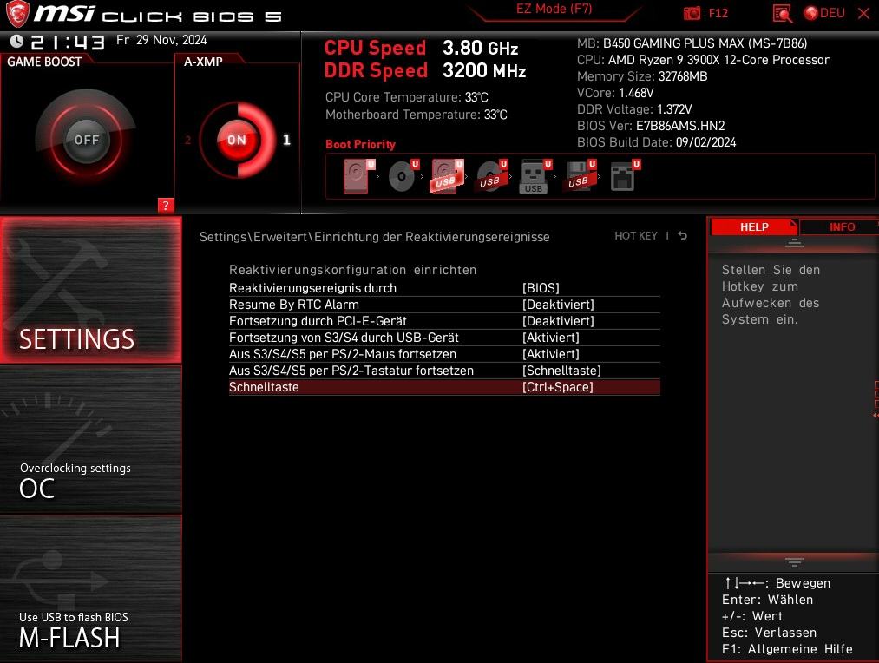Select the USB CD/DVD boot device icon
Image resolution: width=879 pixels, height=663 pixels.
click(492, 176)
